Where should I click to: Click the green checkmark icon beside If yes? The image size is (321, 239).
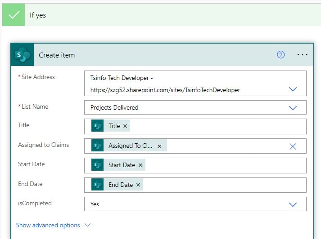[x=14, y=15]
